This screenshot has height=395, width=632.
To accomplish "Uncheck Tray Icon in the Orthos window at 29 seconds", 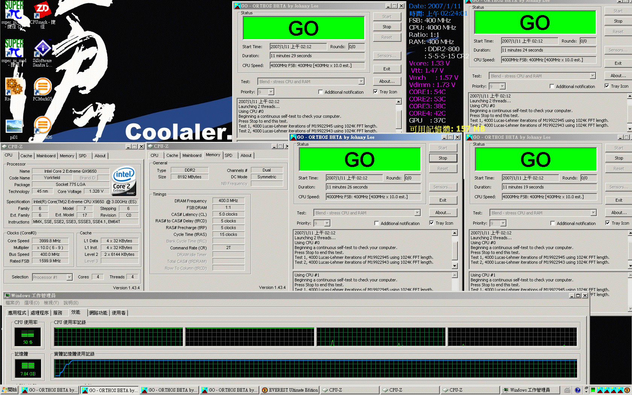I will point(375,91).
